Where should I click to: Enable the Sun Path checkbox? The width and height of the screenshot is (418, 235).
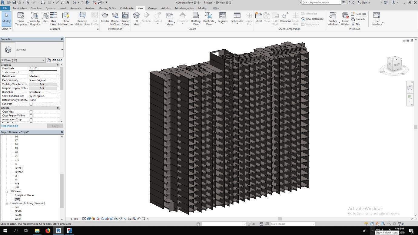tap(31, 104)
